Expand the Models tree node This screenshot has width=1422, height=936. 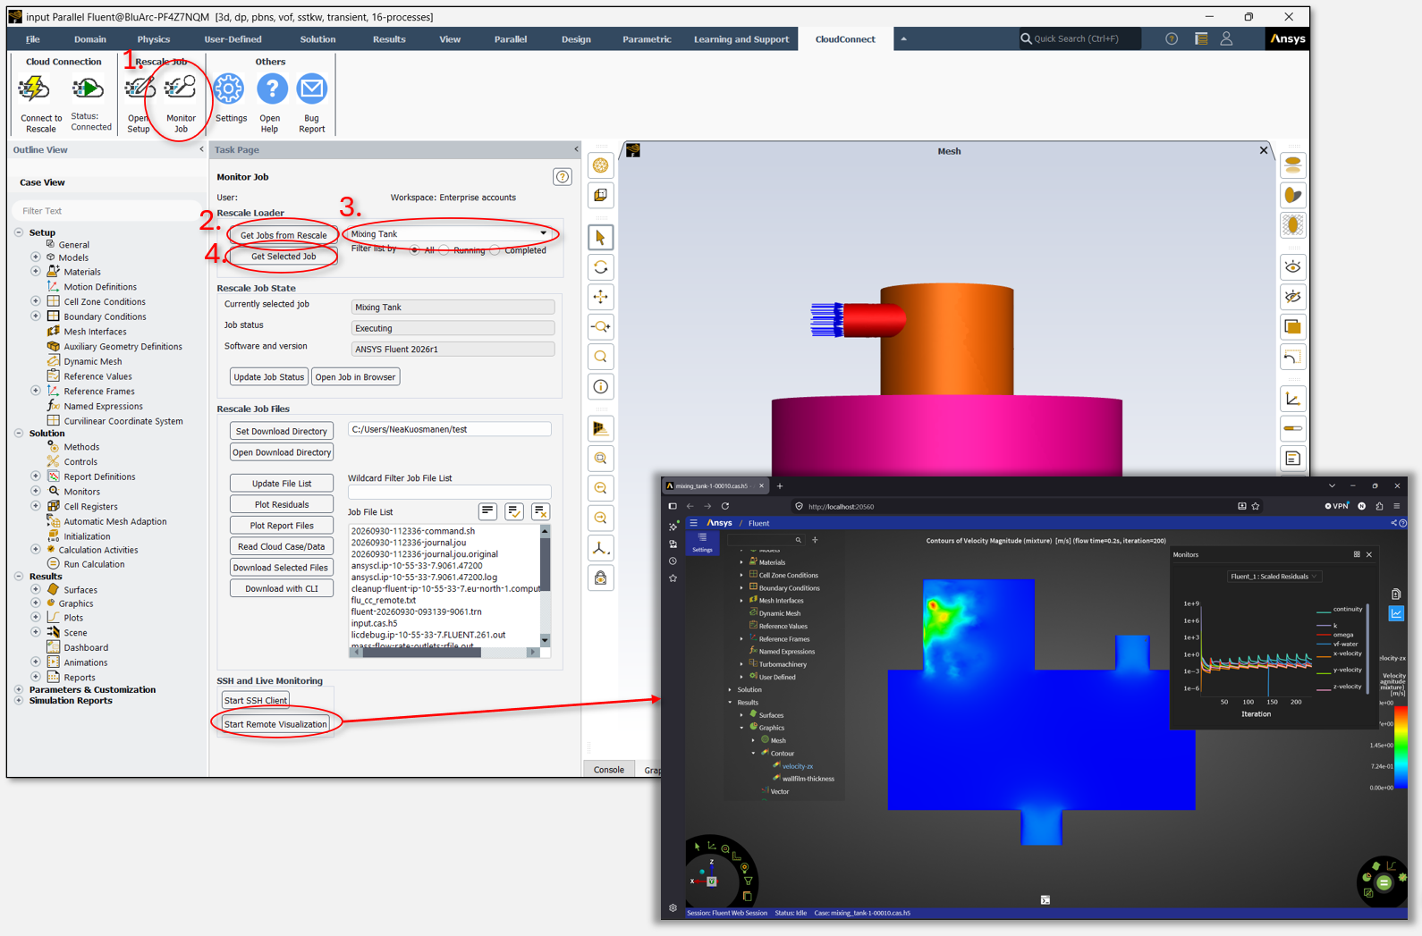pos(36,257)
